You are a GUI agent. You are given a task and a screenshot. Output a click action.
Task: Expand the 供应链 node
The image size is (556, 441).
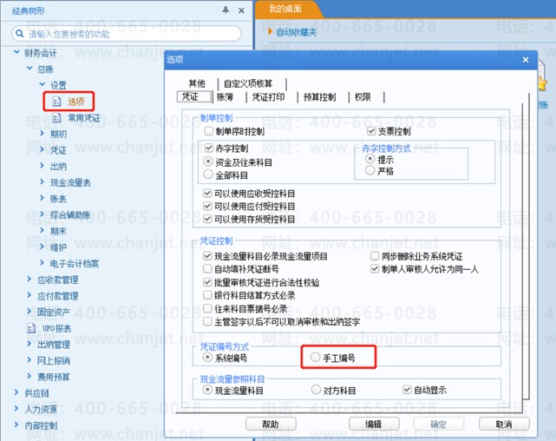click(x=16, y=392)
